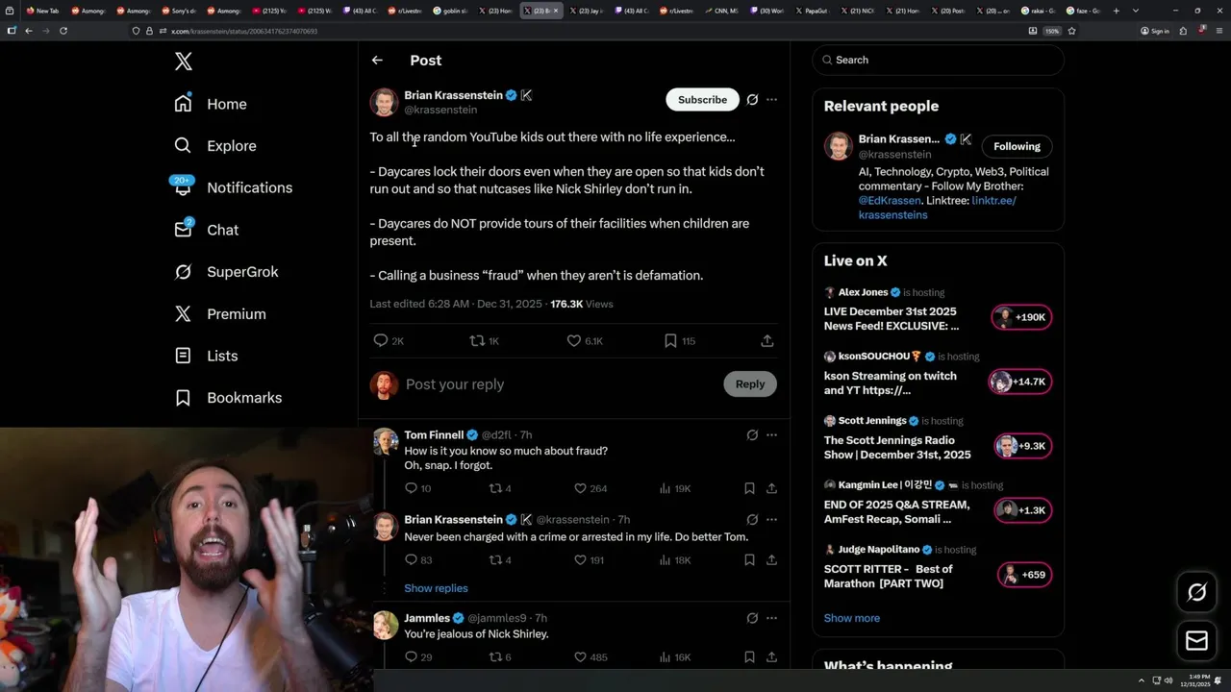Click Following button for Brian Krassenstein
This screenshot has height=692, width=1231.
tap(1017, 146)
